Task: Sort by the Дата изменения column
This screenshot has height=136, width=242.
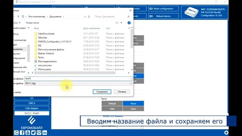Action: [x=92, y=28]
